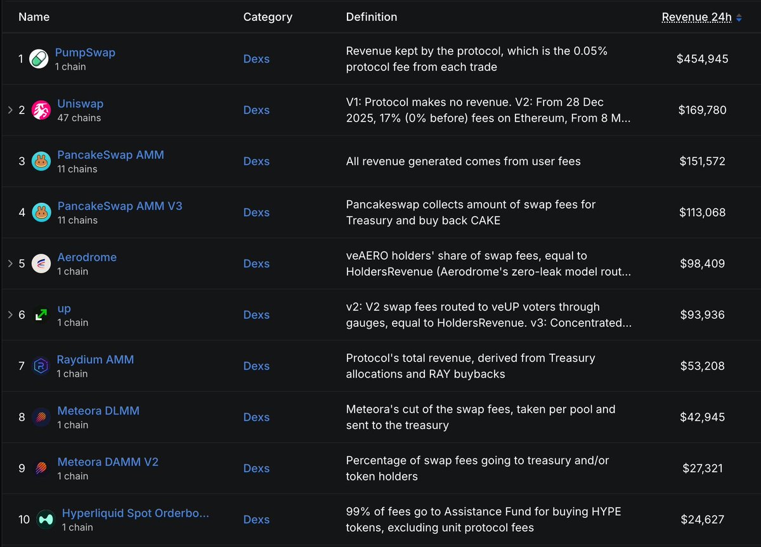This screenshot has width=761, height=547.
Task: Click the Dexs category in Hyperliquid row
Action: click(256, 520)
